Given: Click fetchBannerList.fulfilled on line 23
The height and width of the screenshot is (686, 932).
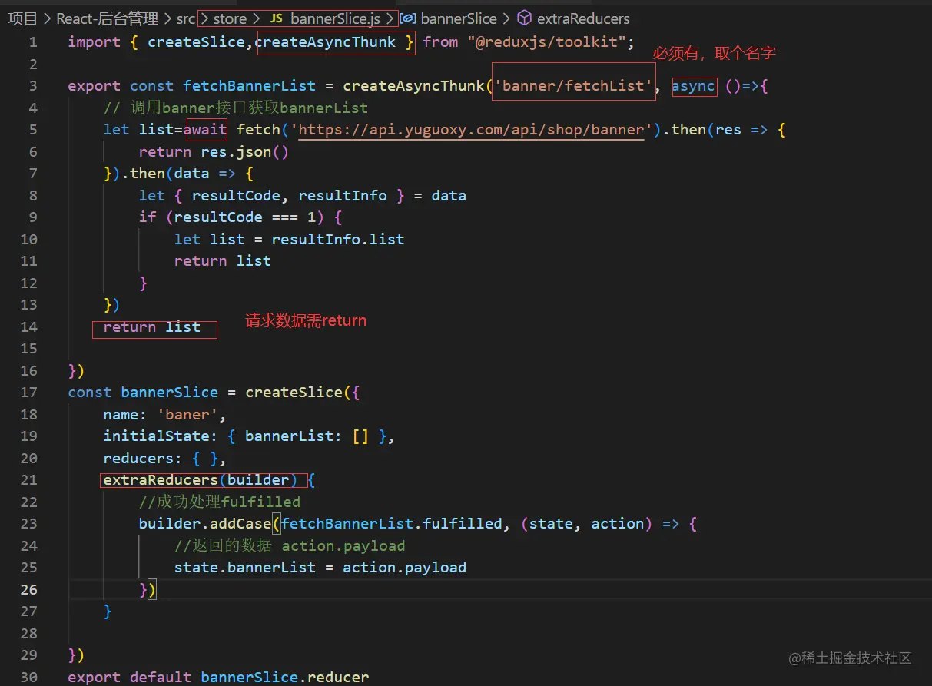Looking at the screenshot, I should (391, 523).
